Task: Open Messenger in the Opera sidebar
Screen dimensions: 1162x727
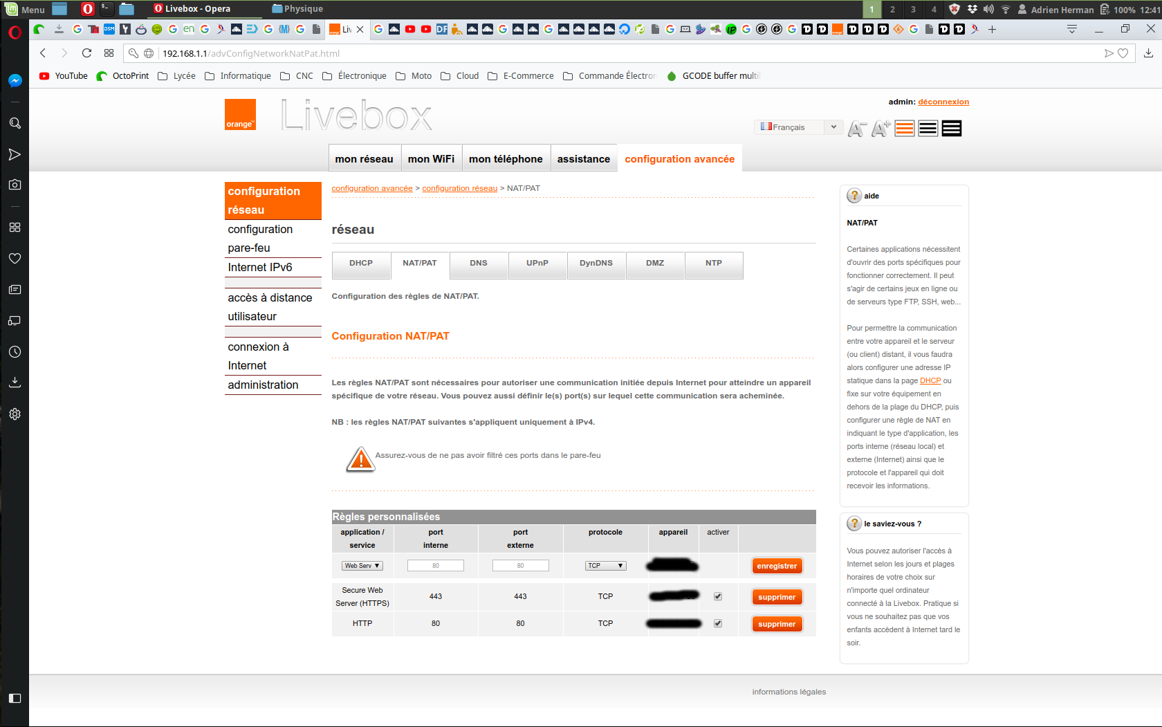Action: [15, 81]
